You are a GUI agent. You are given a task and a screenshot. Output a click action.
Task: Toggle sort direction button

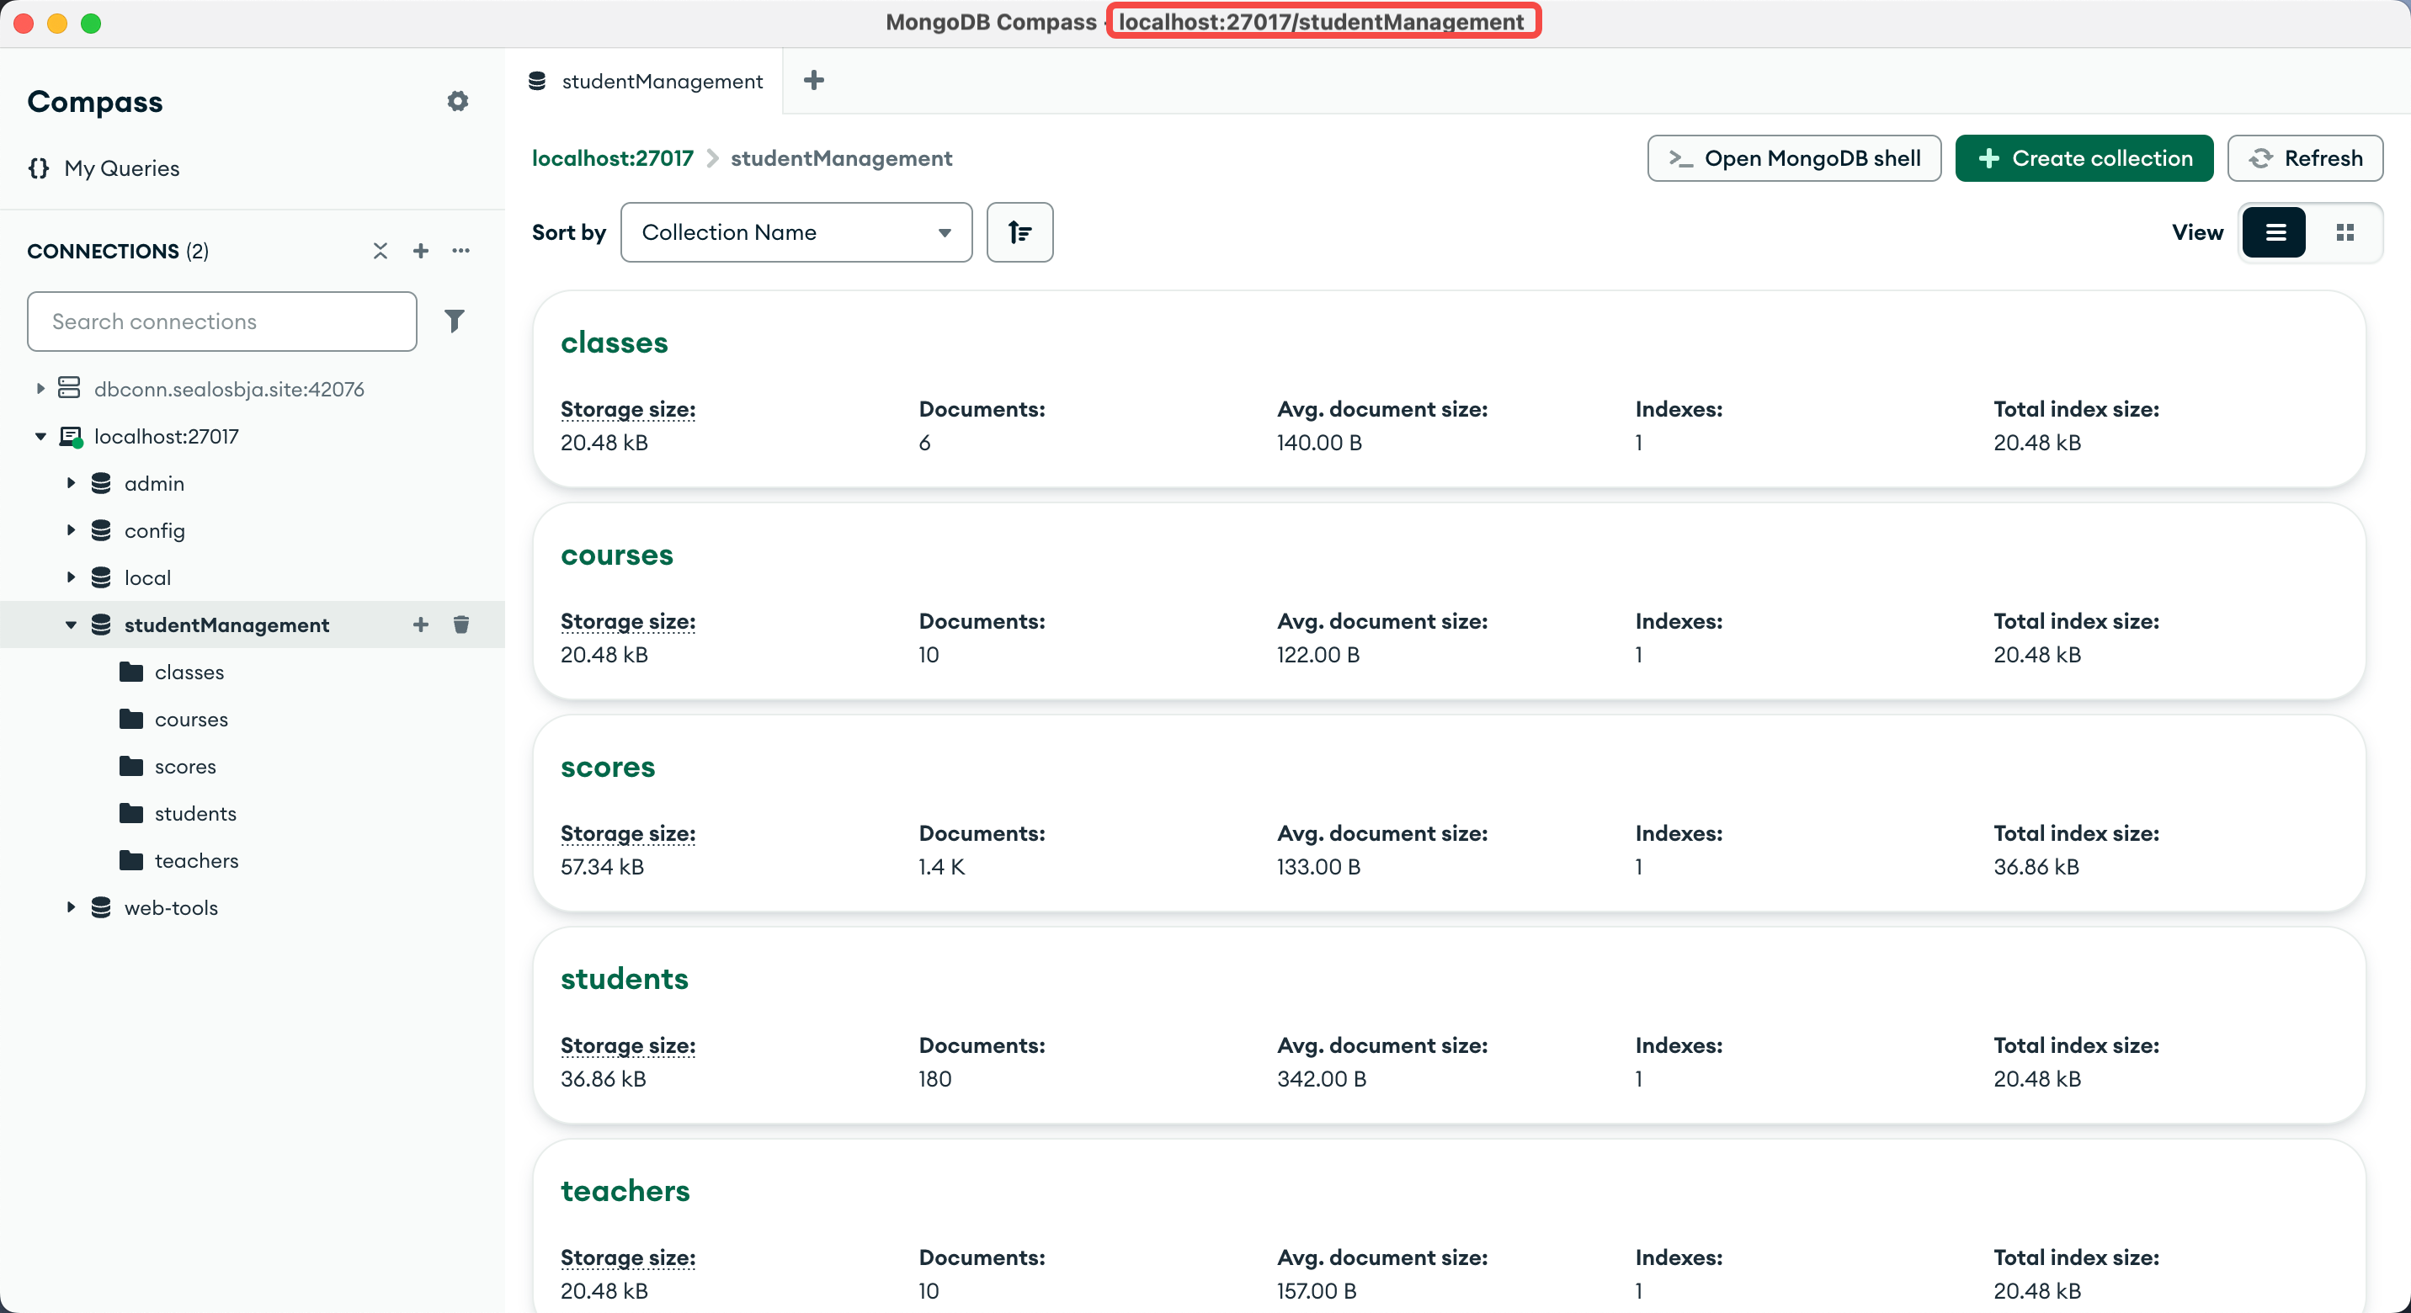1019,232
